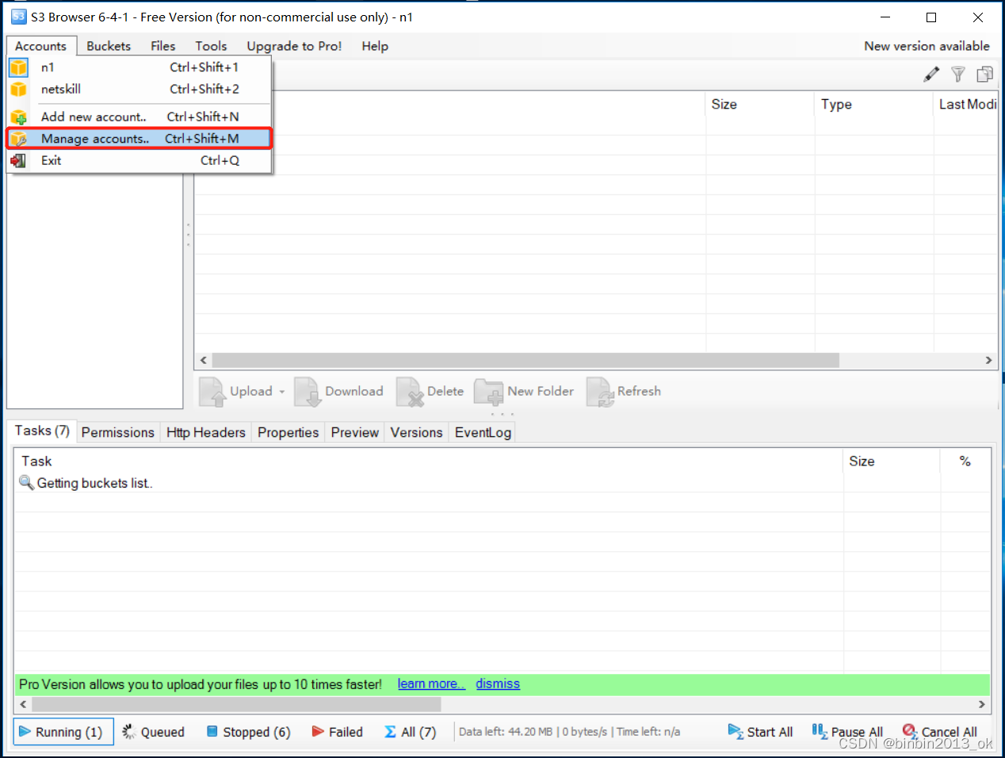Image resolution: width=1005 pixels, height=758 pixels.
Task: Click the Manage accounts icon
Action: pos(18,139)
